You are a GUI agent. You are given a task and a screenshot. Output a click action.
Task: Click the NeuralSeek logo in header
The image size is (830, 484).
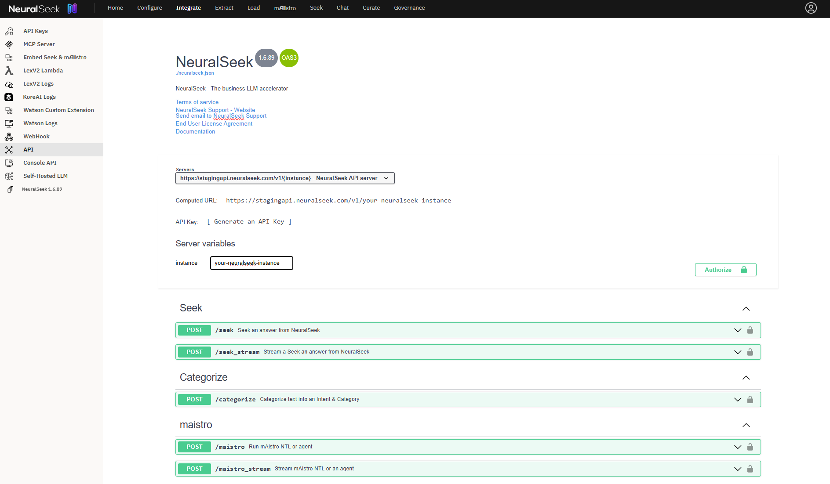point(43,8)
